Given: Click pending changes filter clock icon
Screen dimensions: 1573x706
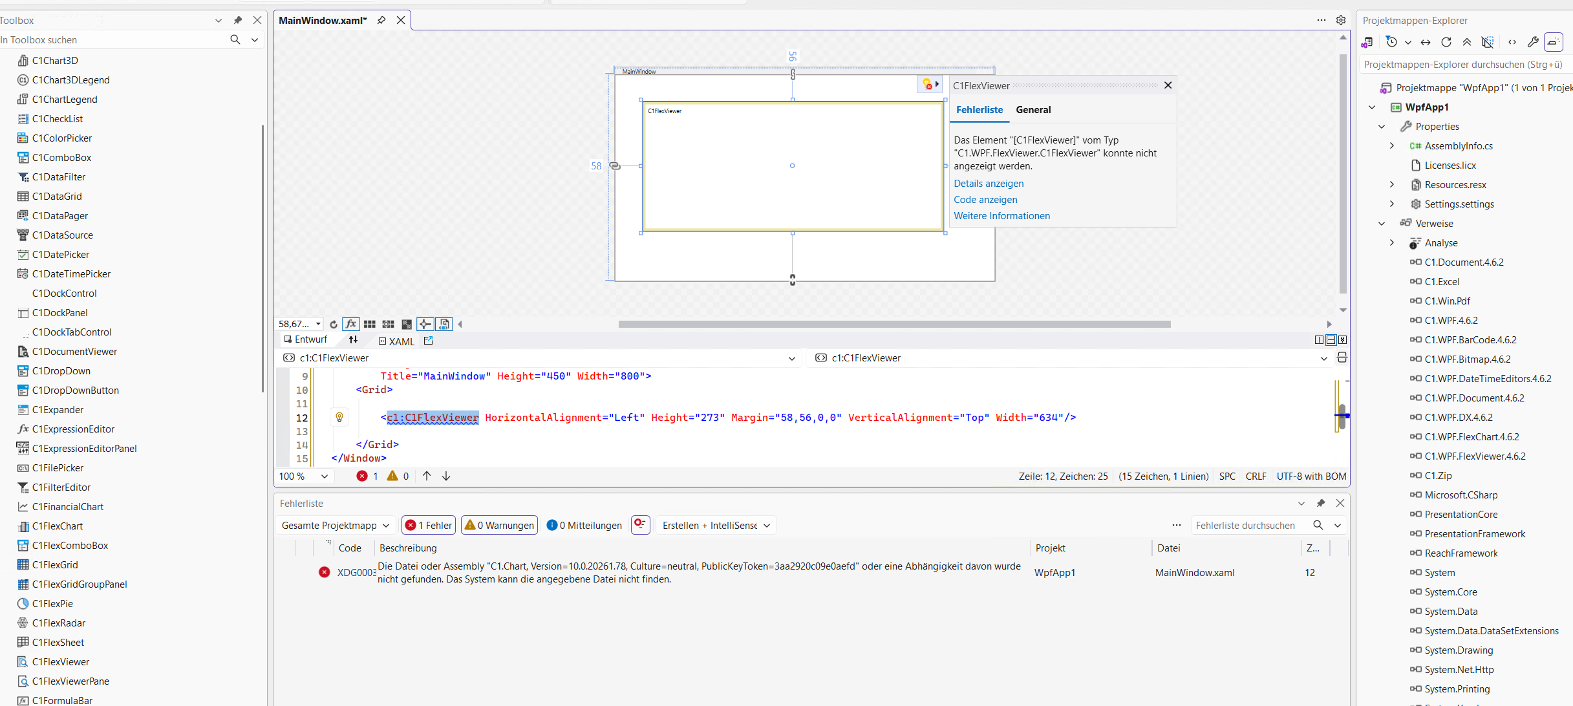Looking at the screenshot, I should click(x=1392, y=43).
